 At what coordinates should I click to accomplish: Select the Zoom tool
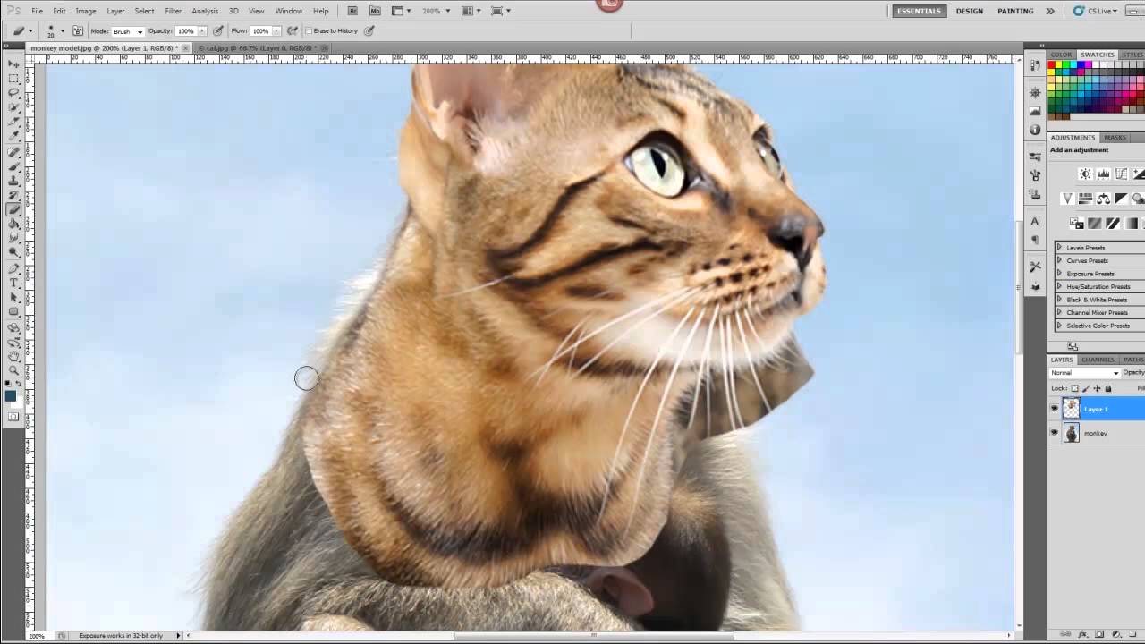13,370
